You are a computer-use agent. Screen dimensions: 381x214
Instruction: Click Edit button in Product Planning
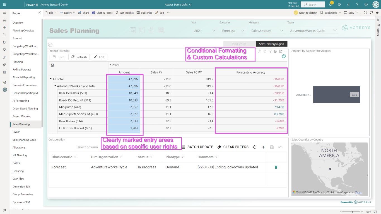99,57
